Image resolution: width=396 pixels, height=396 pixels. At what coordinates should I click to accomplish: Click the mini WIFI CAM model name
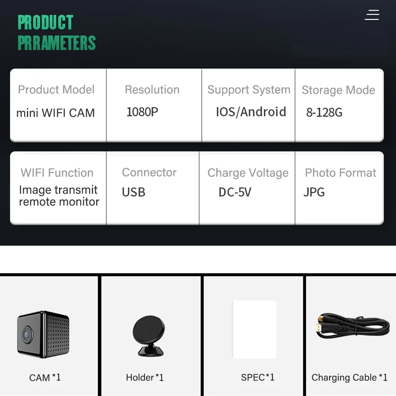click(55, 112)
